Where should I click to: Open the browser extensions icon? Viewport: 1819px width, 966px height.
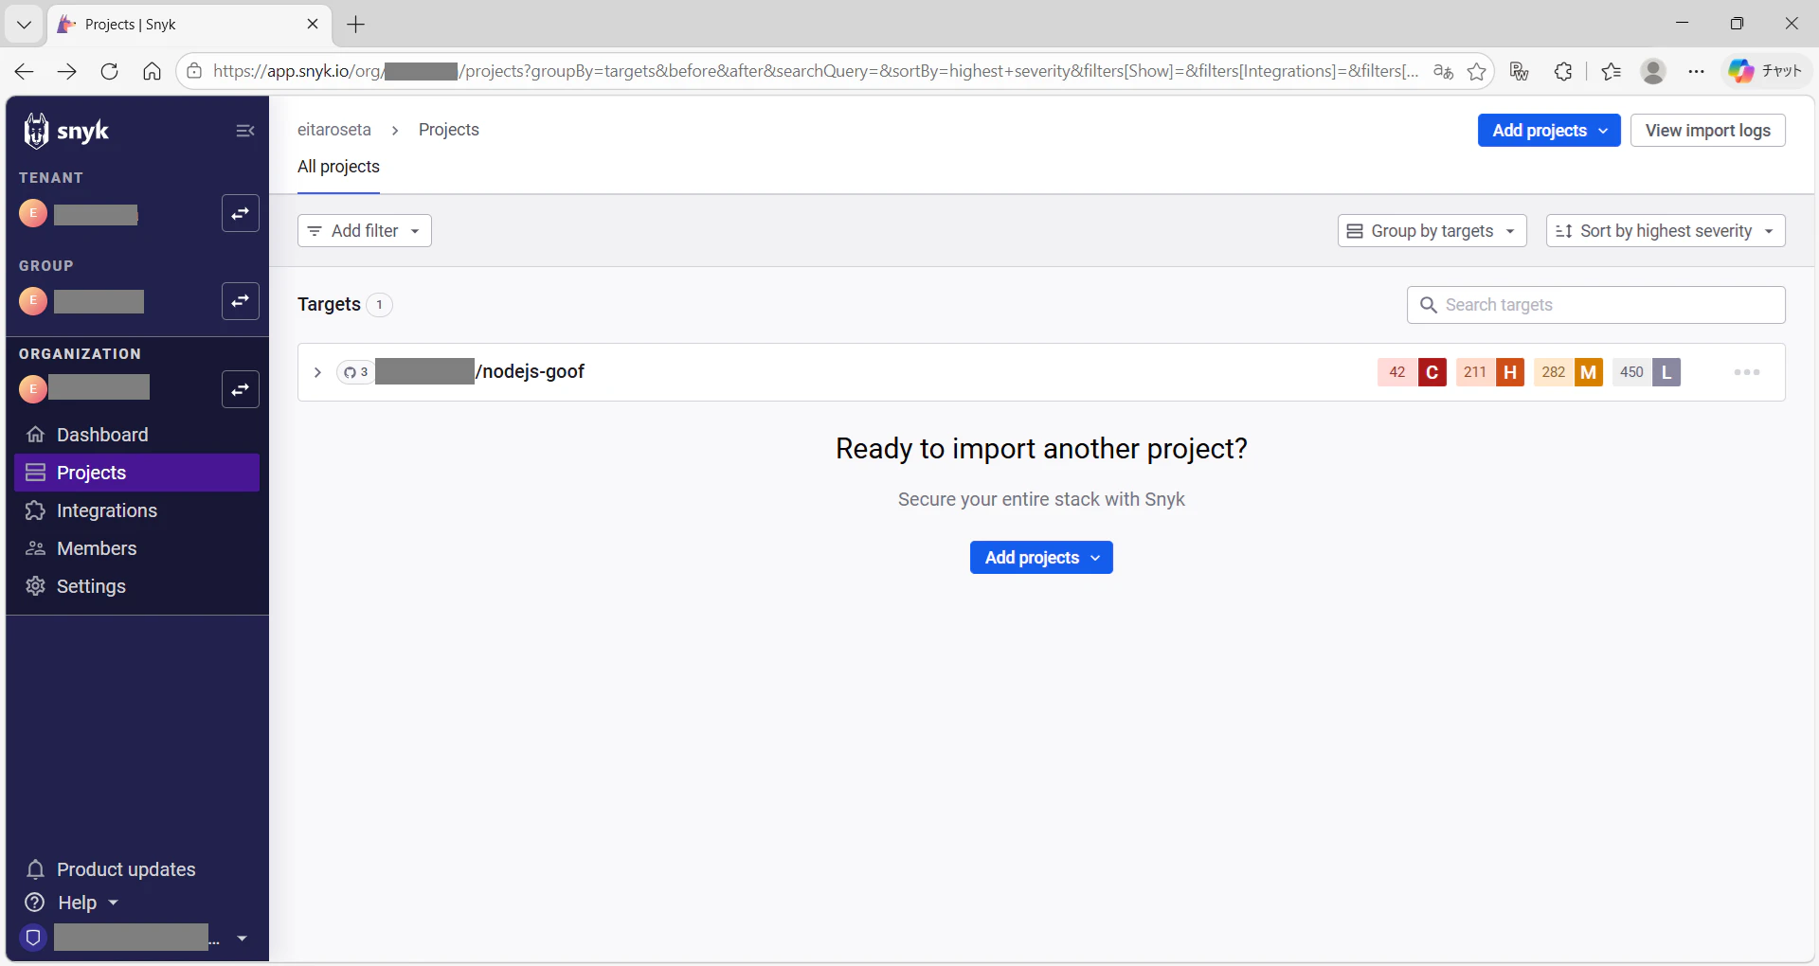point(1563,71)
